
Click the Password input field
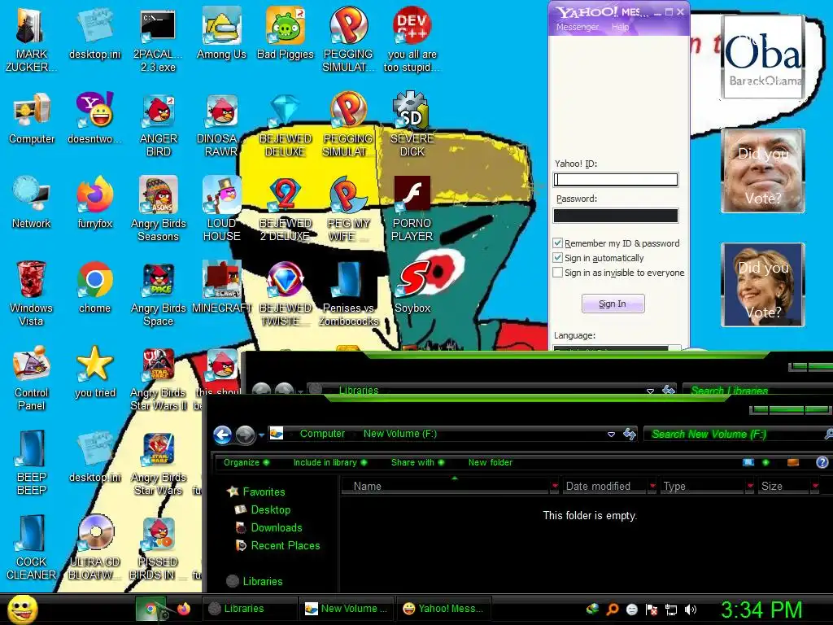point(616,215)
